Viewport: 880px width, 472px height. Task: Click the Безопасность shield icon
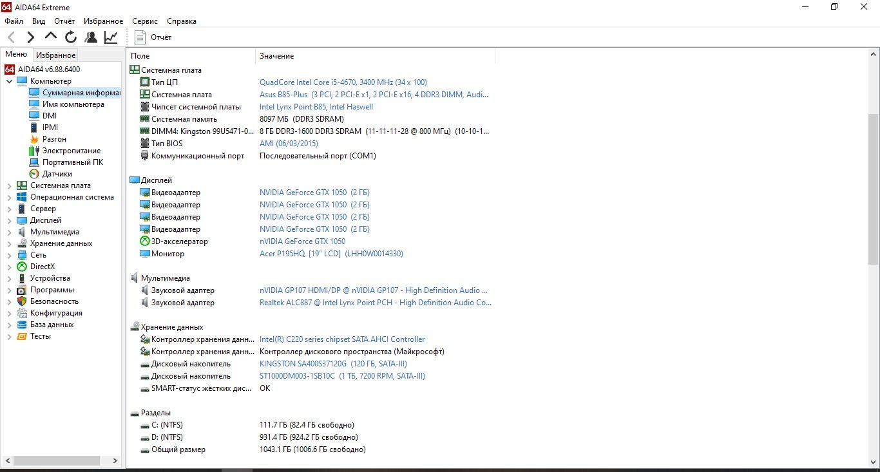(22, 301)
